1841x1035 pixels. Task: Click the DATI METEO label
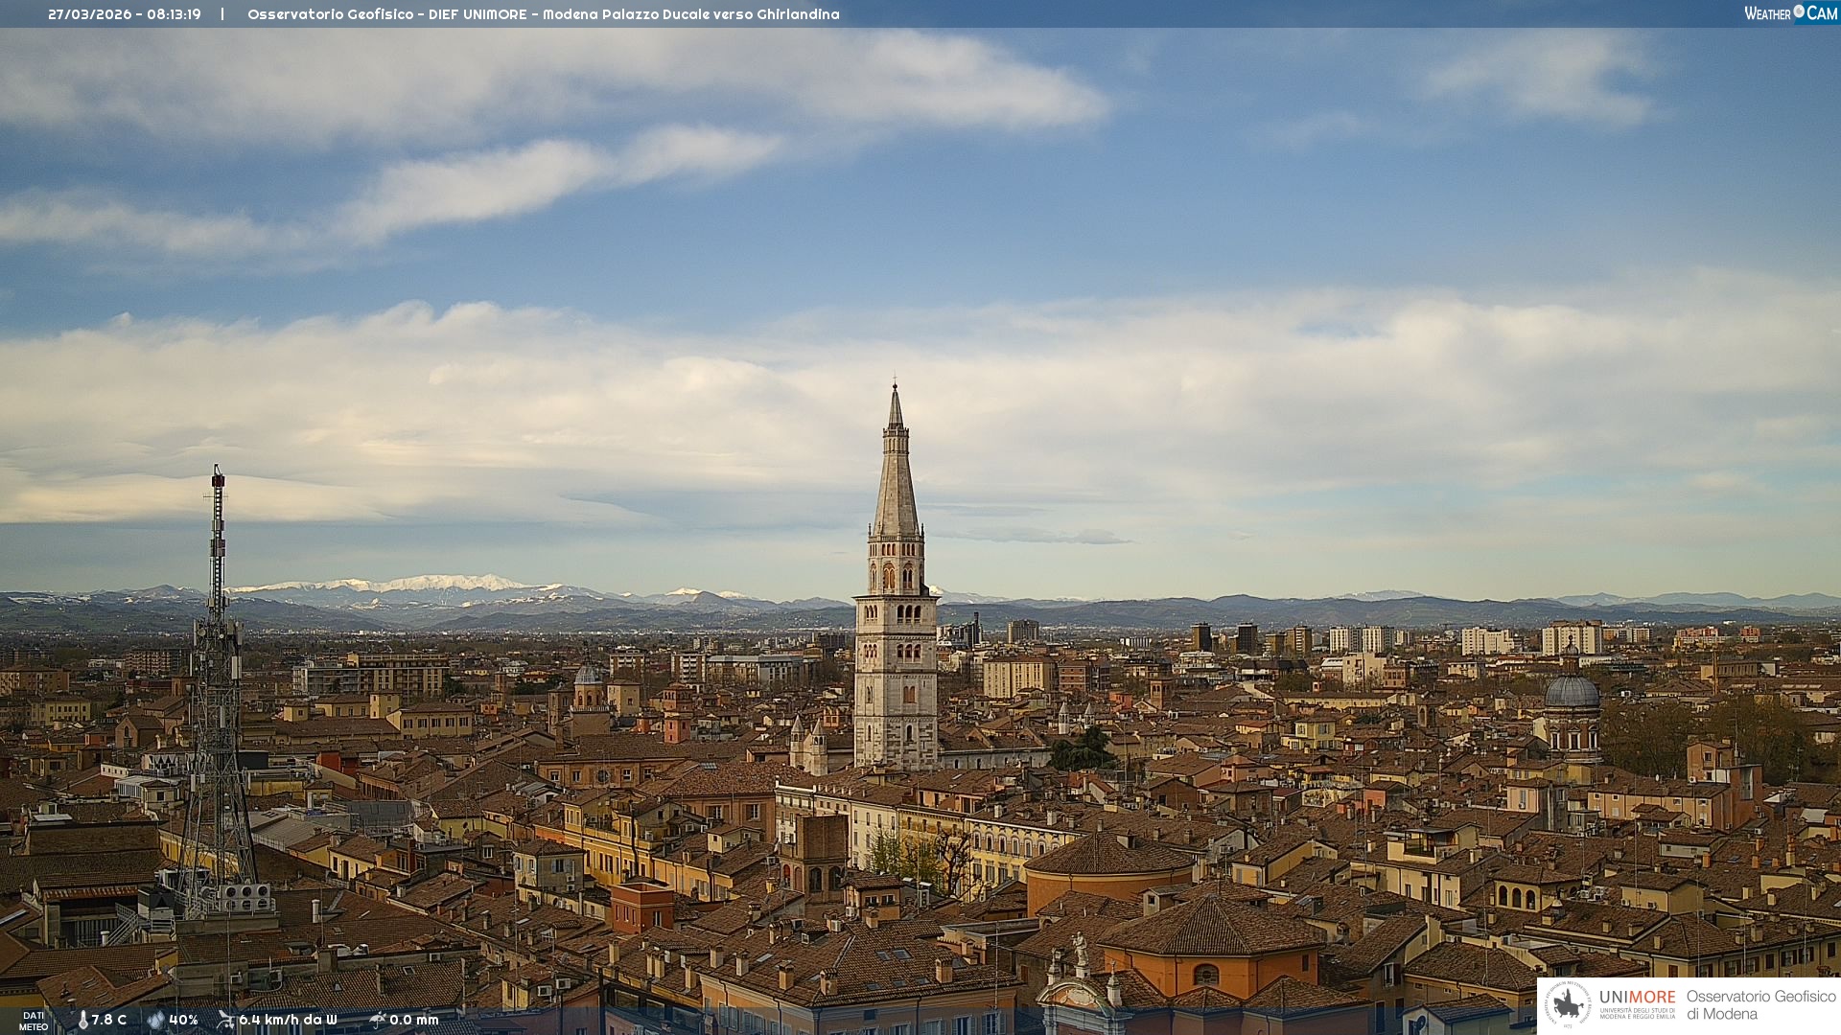(x=34, y=1021)
